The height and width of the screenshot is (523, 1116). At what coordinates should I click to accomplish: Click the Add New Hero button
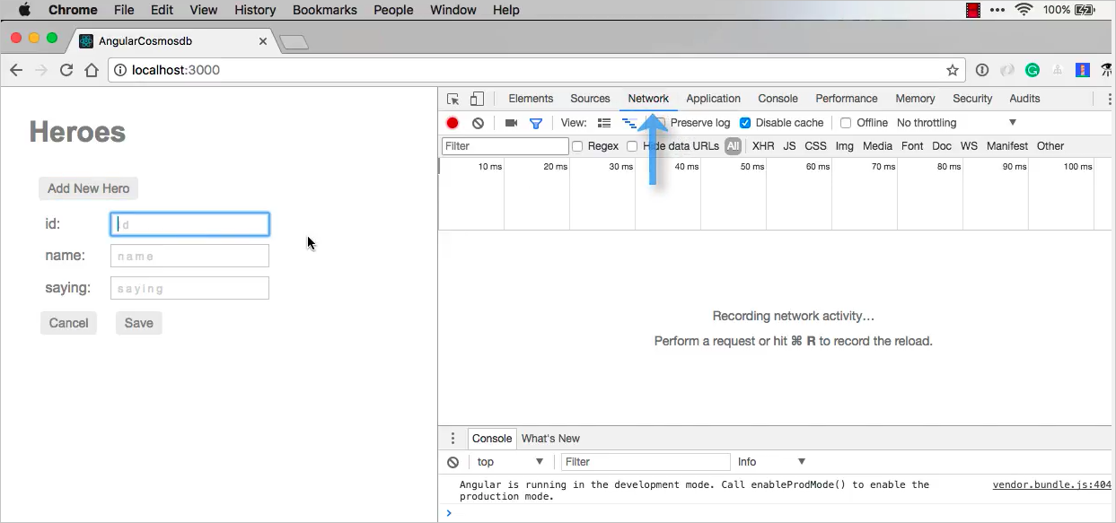87,187
